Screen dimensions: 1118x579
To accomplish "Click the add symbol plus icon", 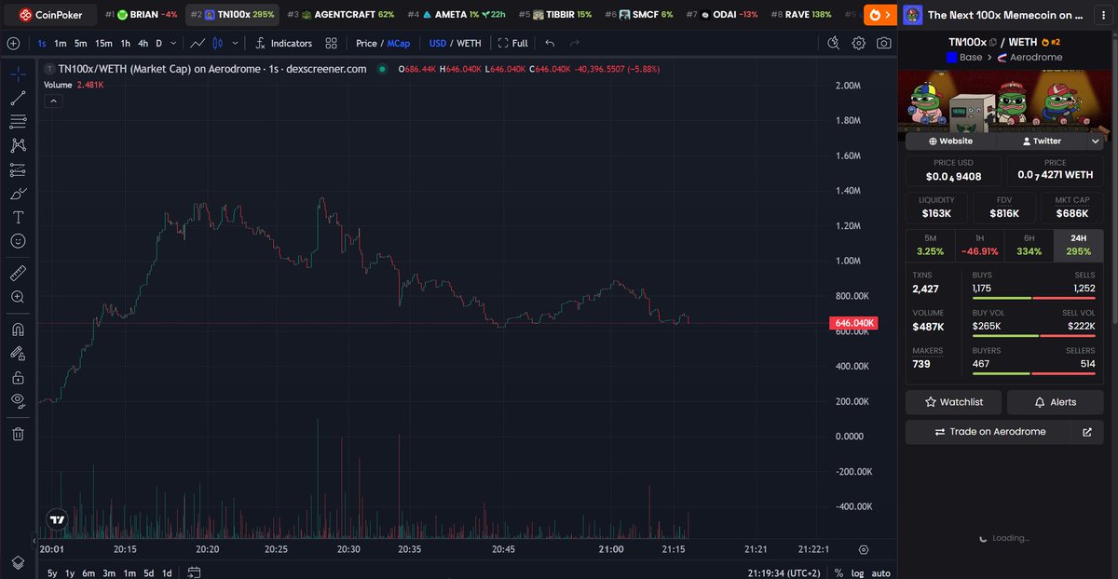I will 13,43.
